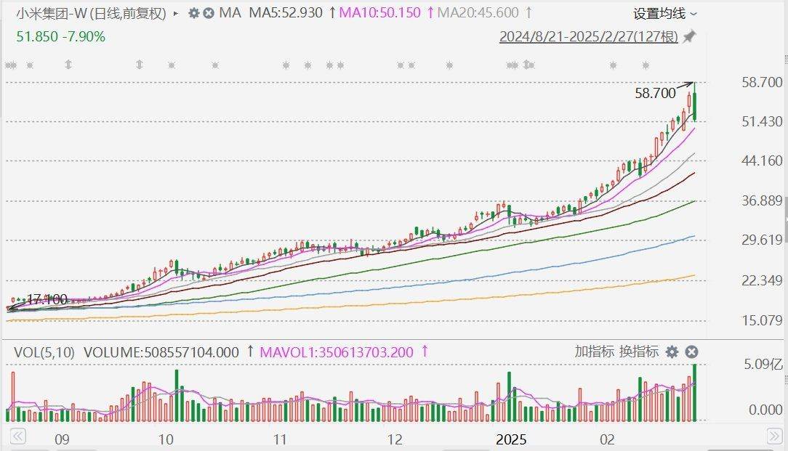Open the VOL indicator settings gear
This screenshot has width=788, height=451.
tap(672, 352)
